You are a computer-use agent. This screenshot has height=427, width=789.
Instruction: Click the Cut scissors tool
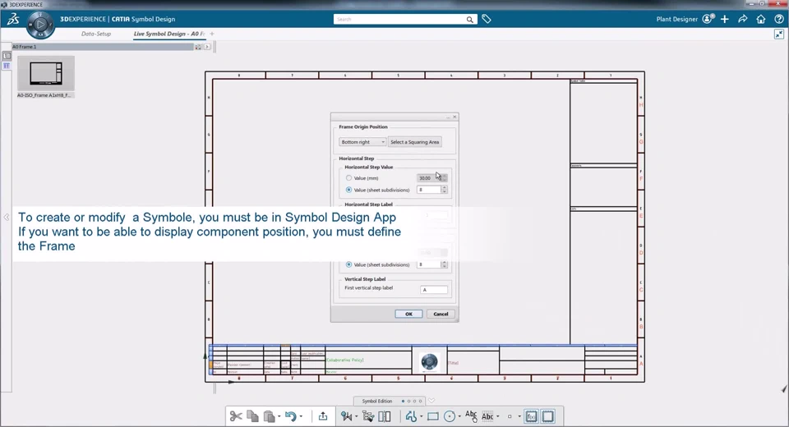(x=236, y=416)
